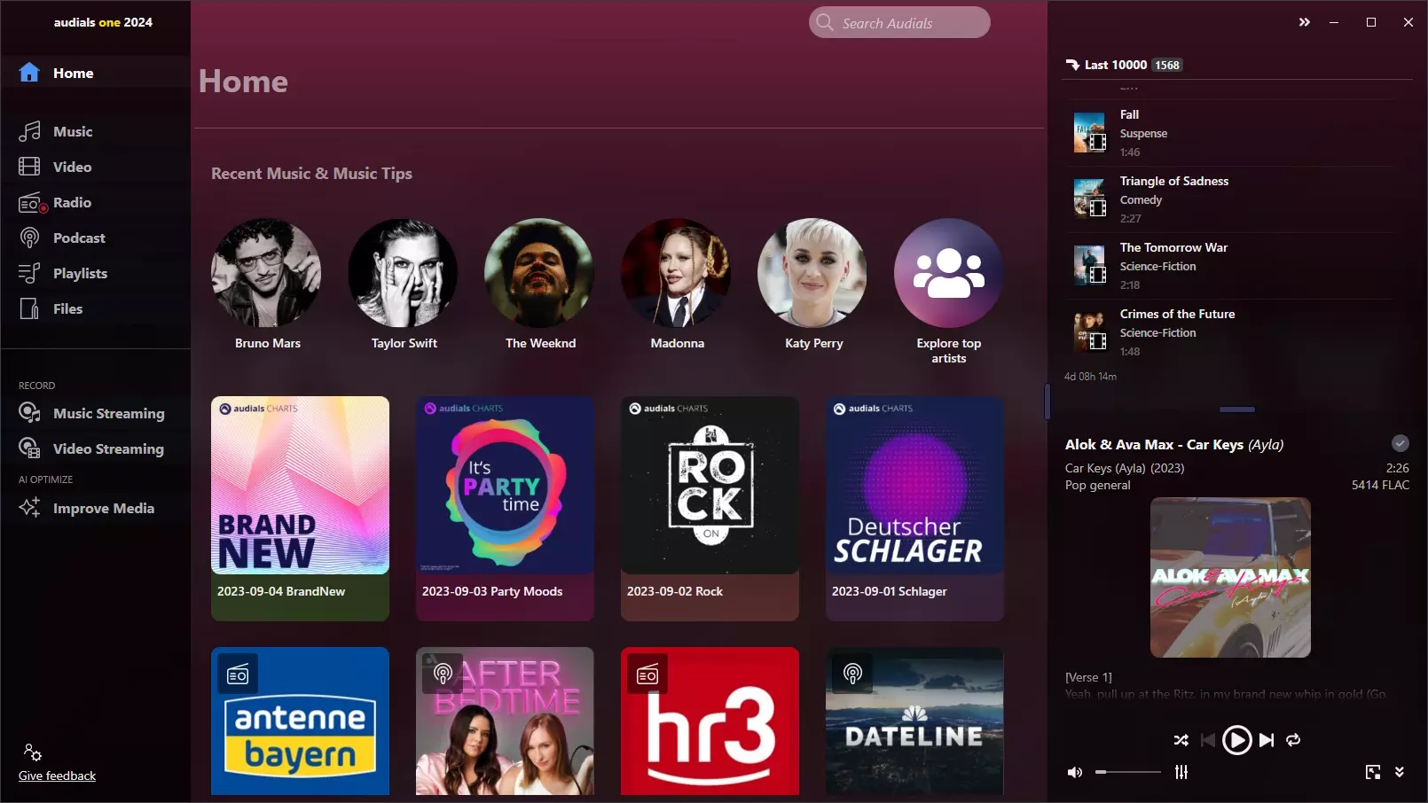
Task: Open the BrandNew charts card
Action: (x=300, y=508)
